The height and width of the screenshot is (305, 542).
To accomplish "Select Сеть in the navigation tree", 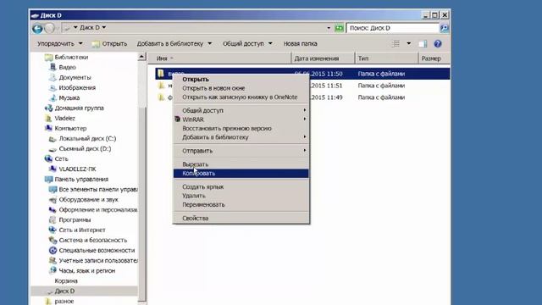I will point(61,158).
